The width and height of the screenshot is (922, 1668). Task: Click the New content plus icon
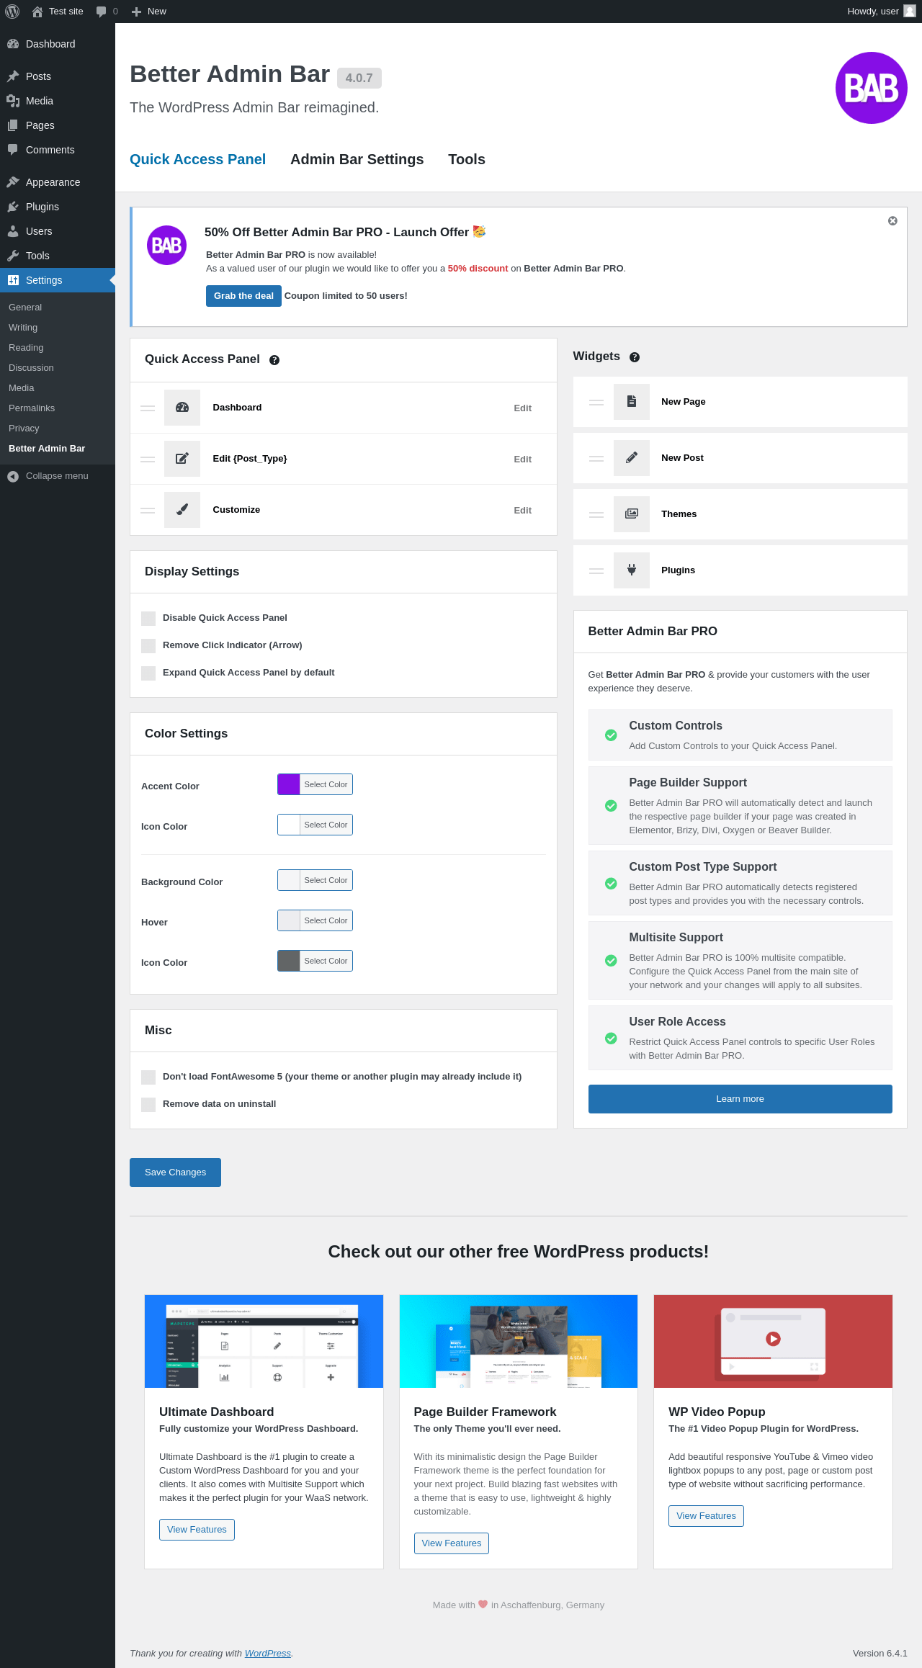tap(136, 12)
